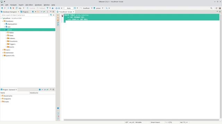Expand the Users node

(3, 50)
